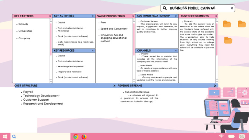The image size is (249, 140).
Task: Click 'Universities' in Key Partners
Action: click(25, 31)
